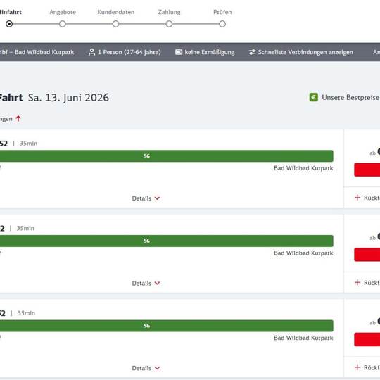This screenshot has width=380, height=380.
Task: Select the Angebote step circle
Action: [63, 24]
